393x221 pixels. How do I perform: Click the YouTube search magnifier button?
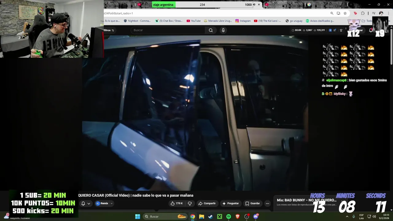pyautogui.click(x=211, y=30)
